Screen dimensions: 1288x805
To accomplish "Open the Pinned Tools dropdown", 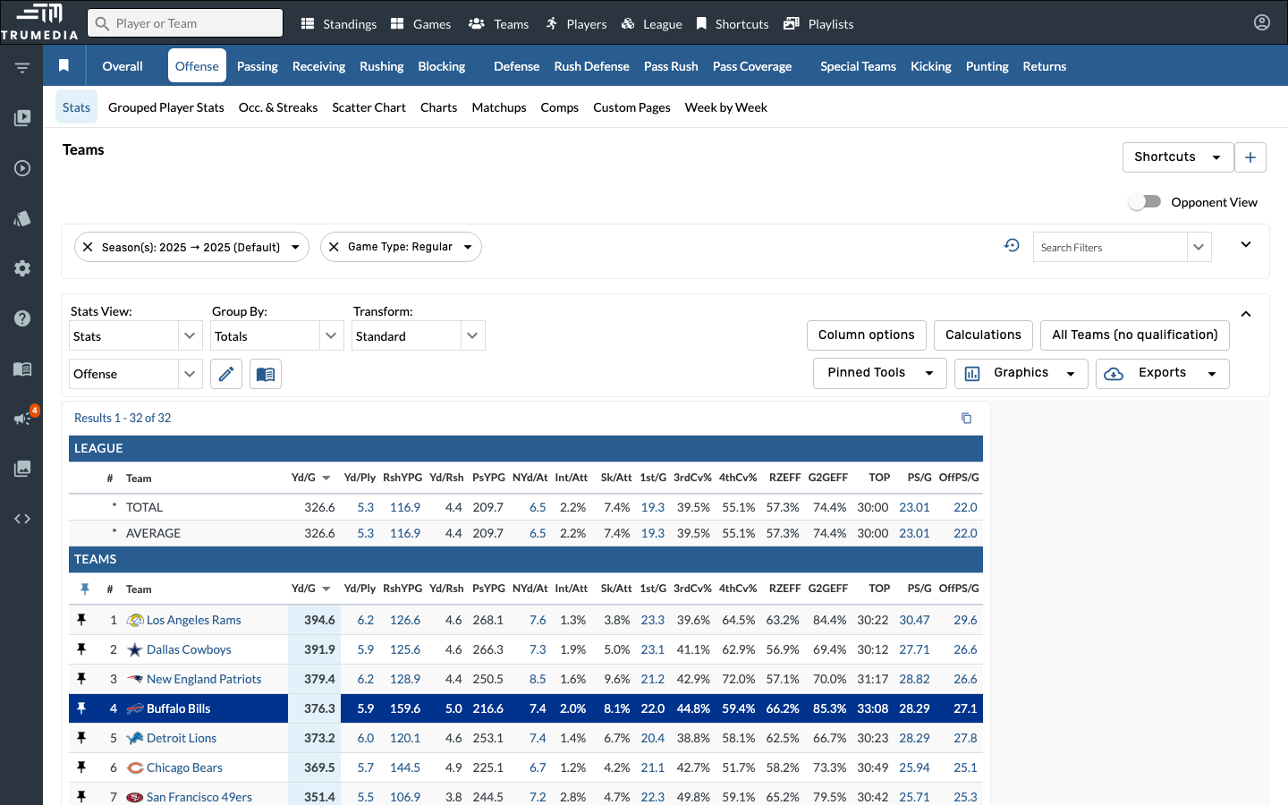I will coord(880,373).
